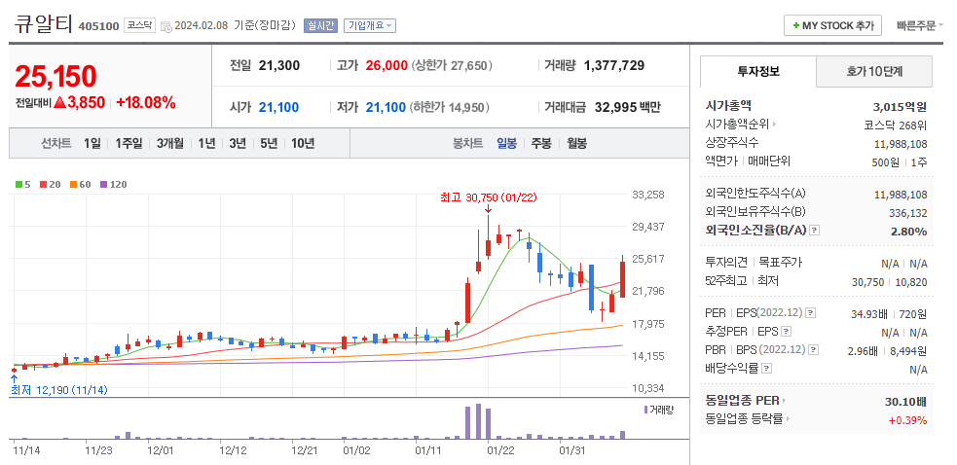Click the red 20-day moving average legend
957x465 pixels.
pyautogui.click(x=50, y=184)
